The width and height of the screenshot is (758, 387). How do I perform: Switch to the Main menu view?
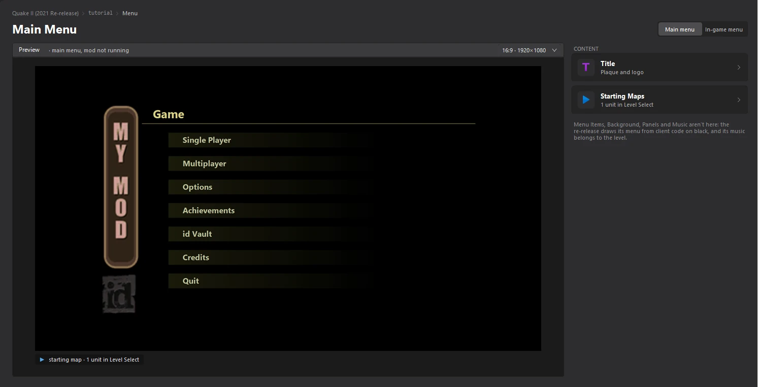(680, 29)
